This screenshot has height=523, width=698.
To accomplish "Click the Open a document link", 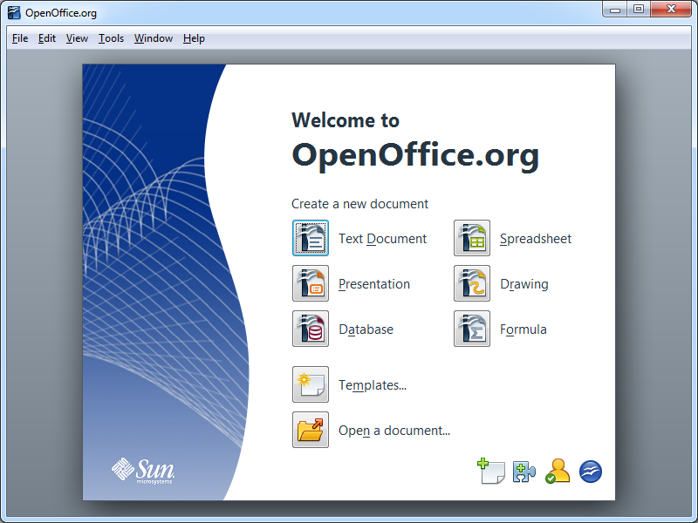I will pos(394,430).
